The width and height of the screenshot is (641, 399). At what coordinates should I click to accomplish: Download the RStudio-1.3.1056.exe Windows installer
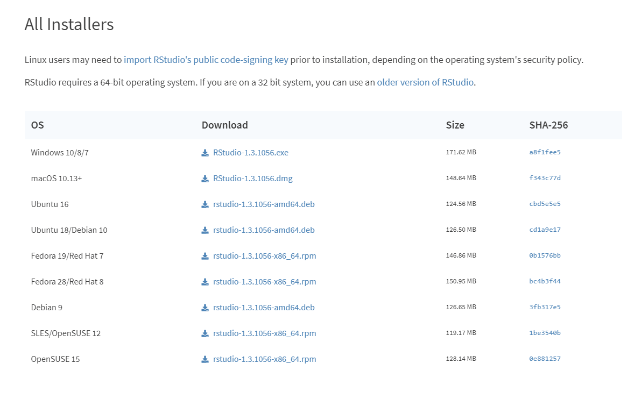coord(250,153)
